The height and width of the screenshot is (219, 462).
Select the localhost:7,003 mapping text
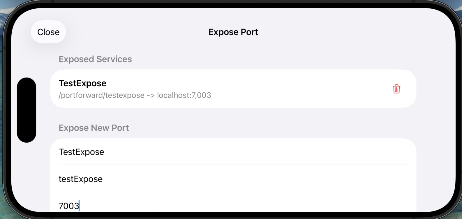pos(184,95)
